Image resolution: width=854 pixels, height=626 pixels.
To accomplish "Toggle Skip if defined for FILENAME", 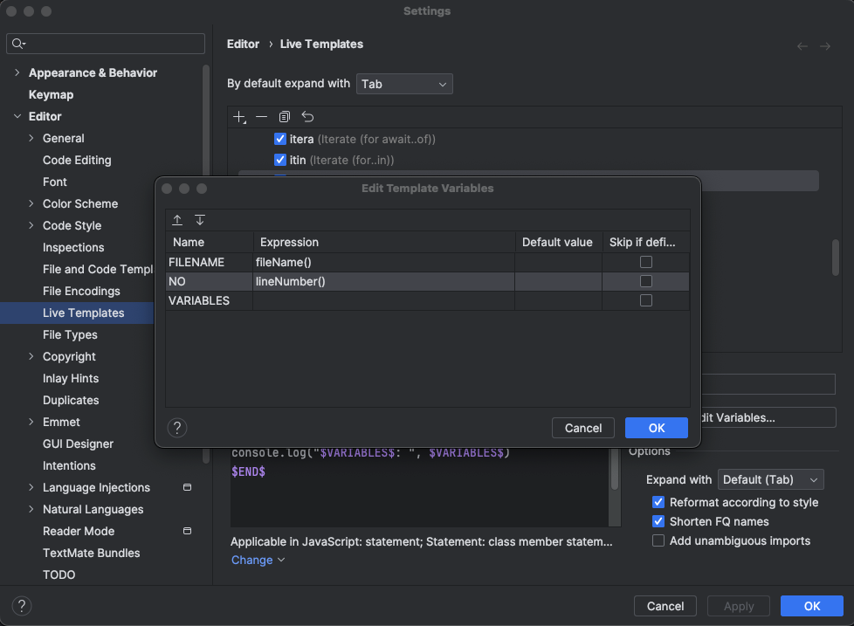I will [x=646, y=262].
